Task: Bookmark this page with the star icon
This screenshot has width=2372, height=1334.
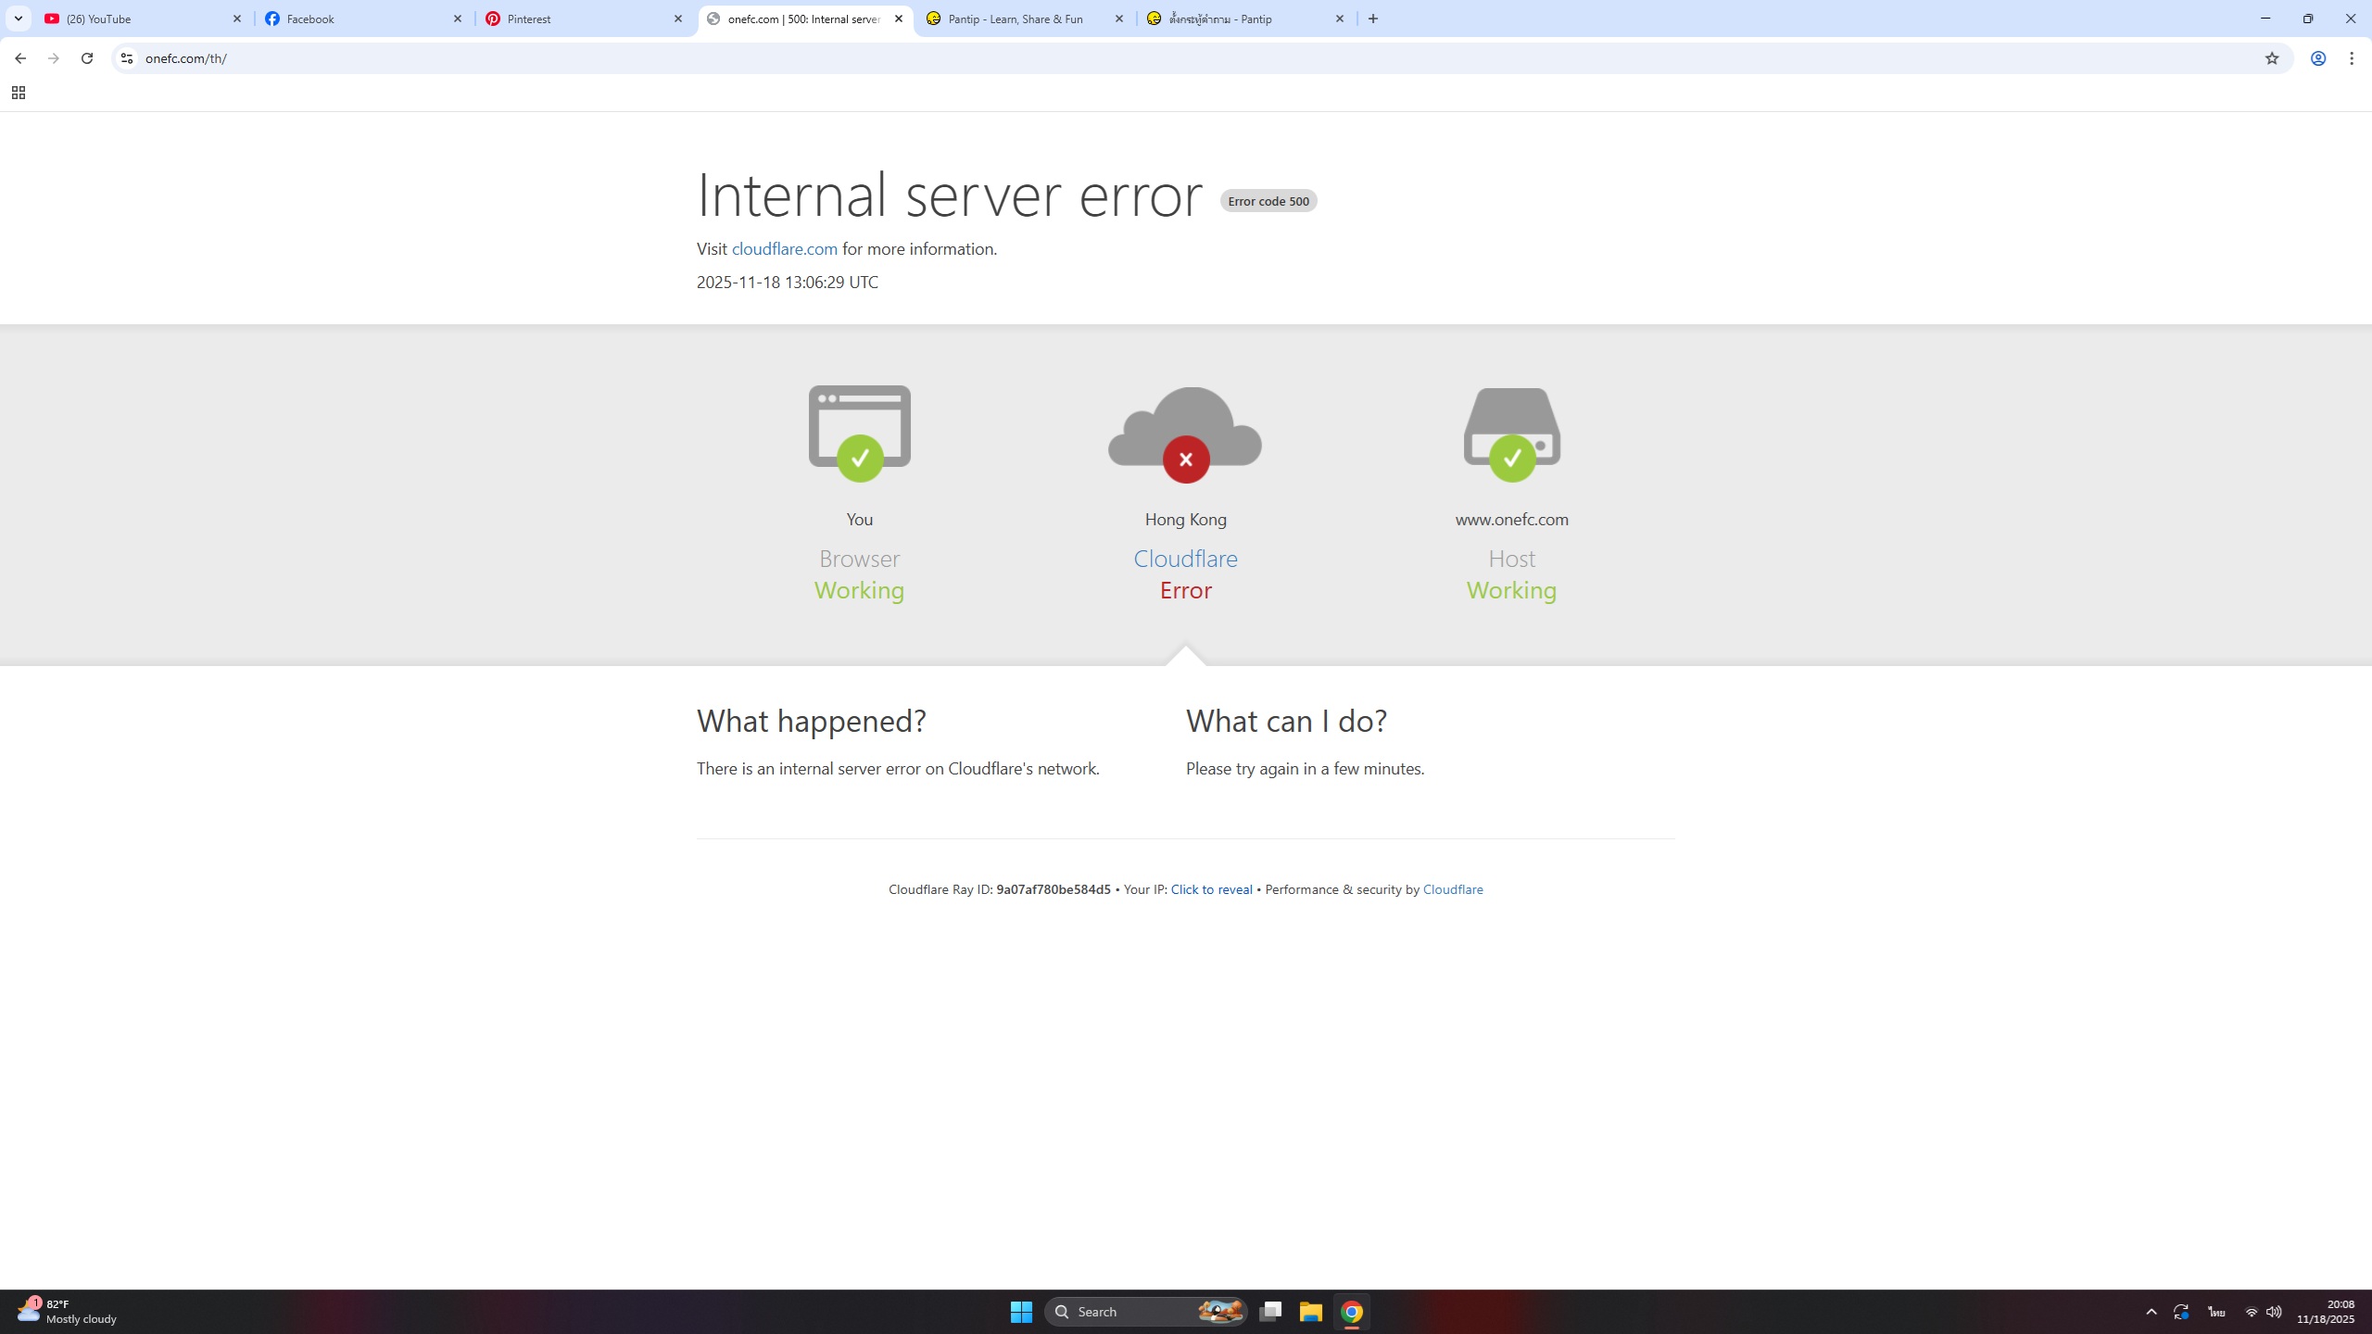Action: click(2271, 58)
